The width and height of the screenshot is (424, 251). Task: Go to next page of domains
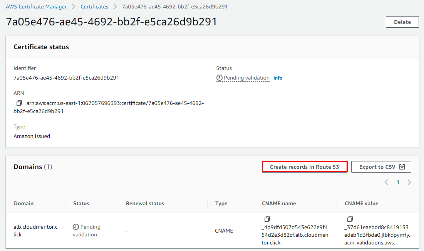(409, 182)
